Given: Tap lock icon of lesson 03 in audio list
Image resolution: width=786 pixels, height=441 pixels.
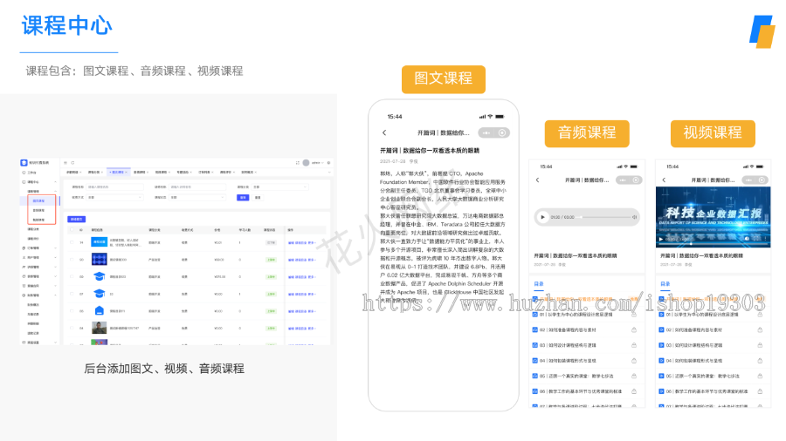Looking at the screenshot, I should [634, 345].
